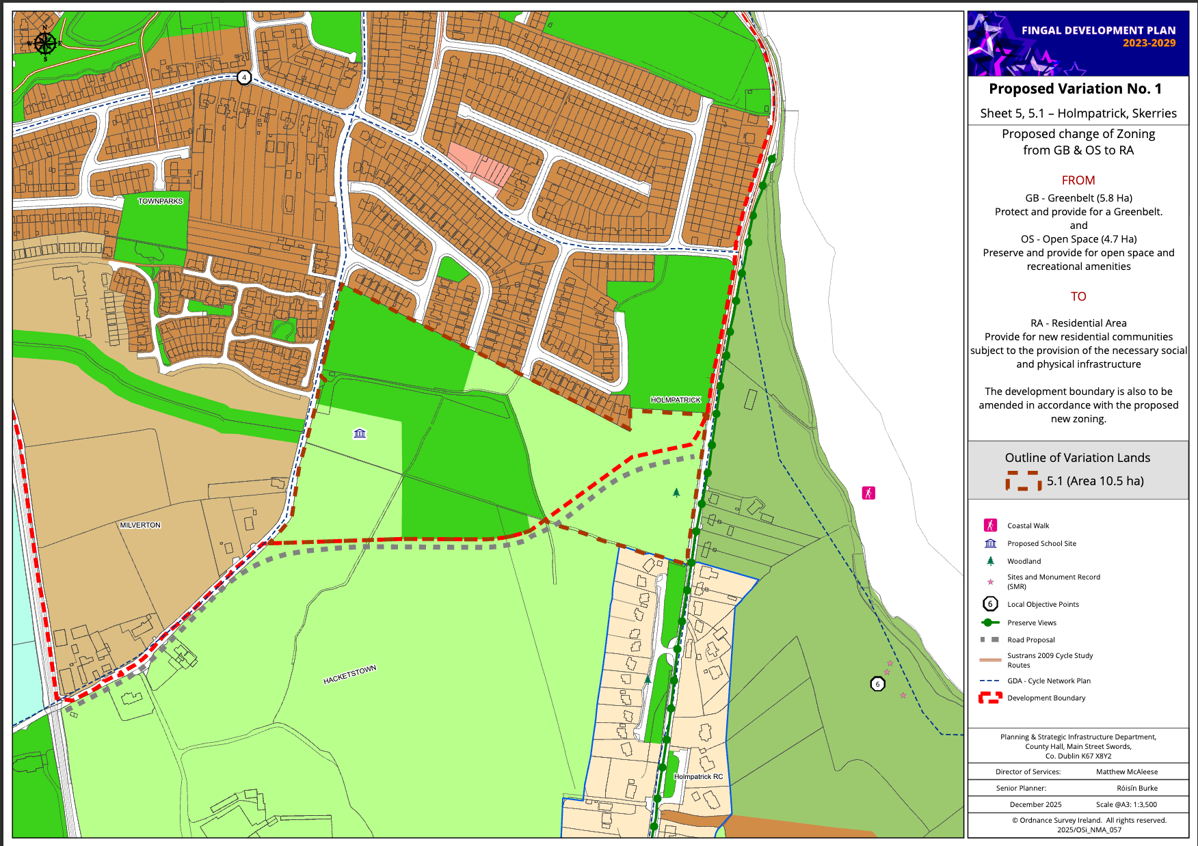This screenshot has width=1198, height=846.
Task: Click the Coastal Walk icon in legend
Action: pos(990,525)
